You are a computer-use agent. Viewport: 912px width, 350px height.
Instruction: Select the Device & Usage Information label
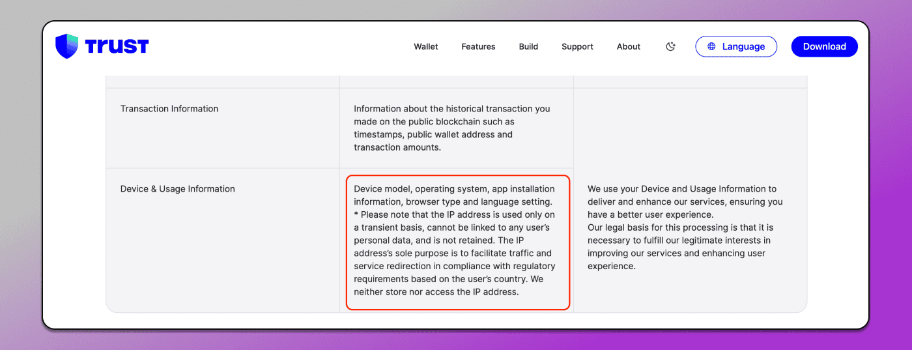pos(177,189)
